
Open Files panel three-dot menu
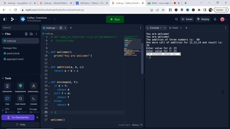point(36,34)
